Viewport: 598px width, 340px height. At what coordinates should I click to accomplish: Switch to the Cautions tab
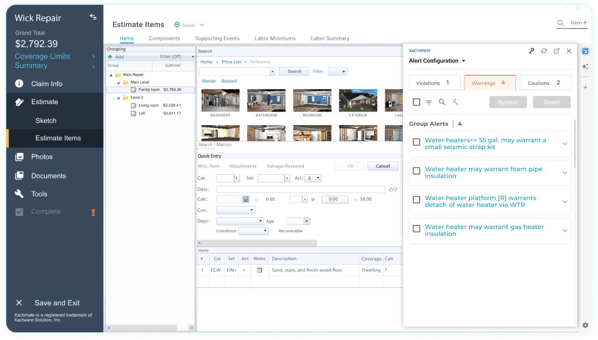pyautogui.click(x=545, y=83)
